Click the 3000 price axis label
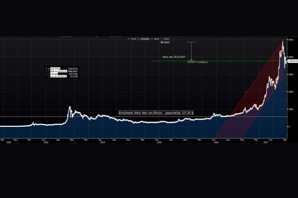 (291, 74)
